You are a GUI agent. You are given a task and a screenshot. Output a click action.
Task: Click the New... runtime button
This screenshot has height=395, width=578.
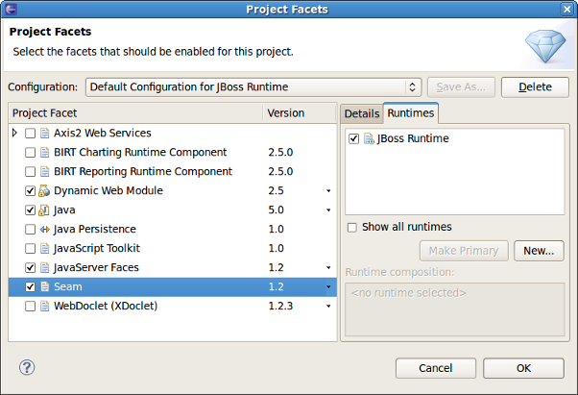539,251
